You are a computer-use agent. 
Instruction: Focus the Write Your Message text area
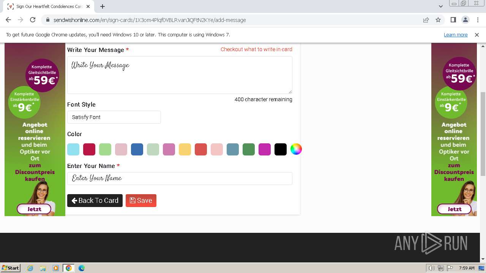180,75
